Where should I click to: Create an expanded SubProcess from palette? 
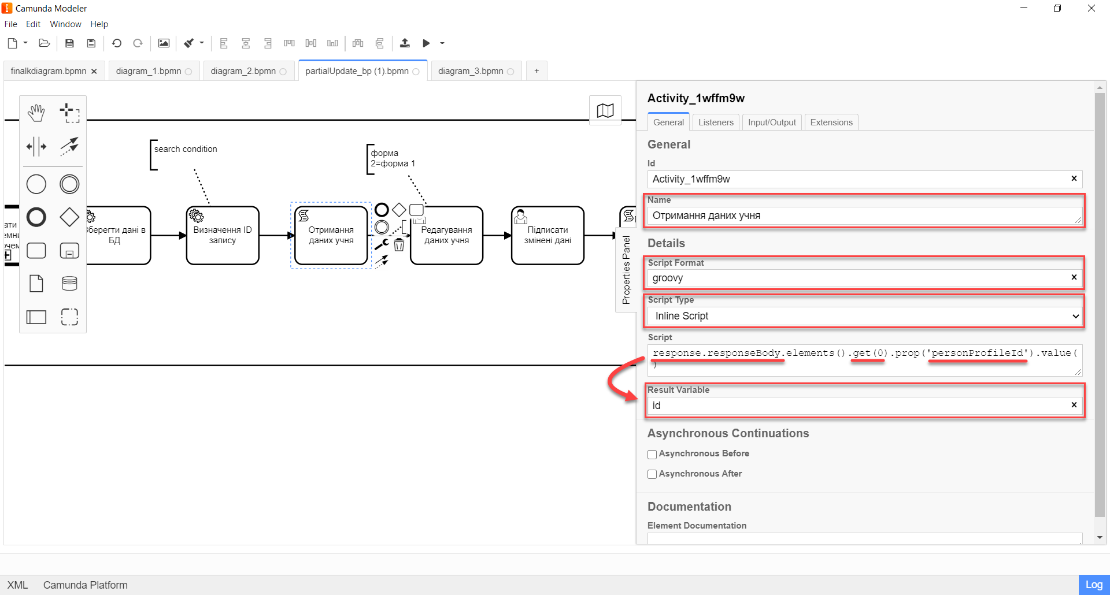pyautogui.click(x=69, y=251)
